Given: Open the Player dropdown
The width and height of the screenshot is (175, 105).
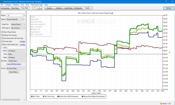Looking at the screenshot, I should click(15, 15).
